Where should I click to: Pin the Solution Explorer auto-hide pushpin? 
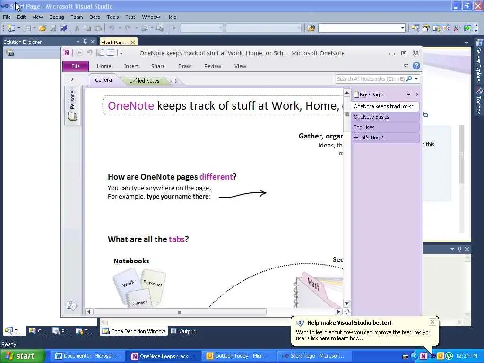(85, 42)
